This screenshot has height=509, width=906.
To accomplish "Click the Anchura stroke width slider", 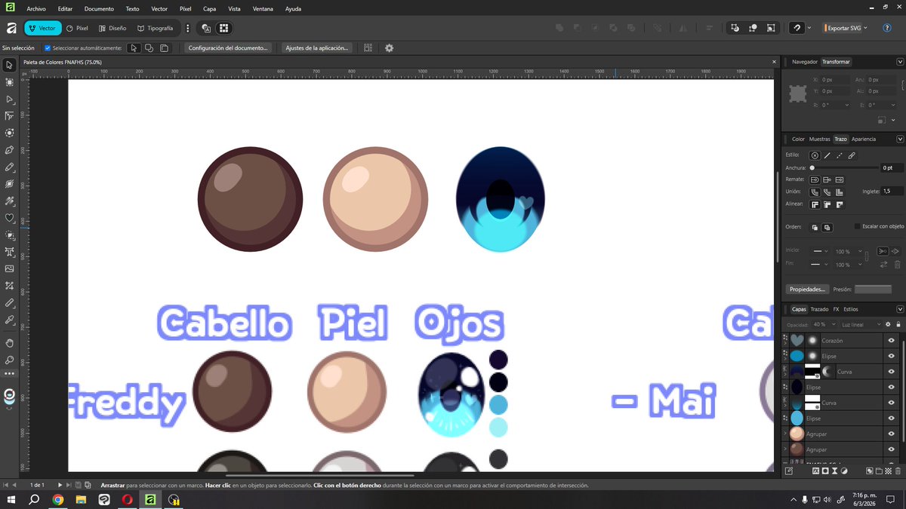I will 845,168.
